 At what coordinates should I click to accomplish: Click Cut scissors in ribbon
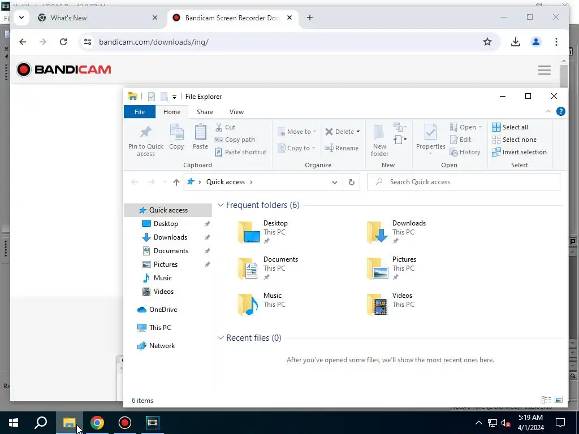click(x=225, y=127)
